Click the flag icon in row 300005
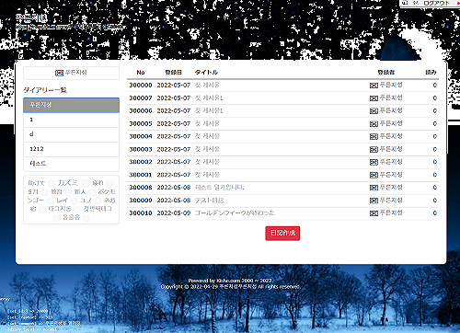460x333 pixels. [x=374, y=124]
